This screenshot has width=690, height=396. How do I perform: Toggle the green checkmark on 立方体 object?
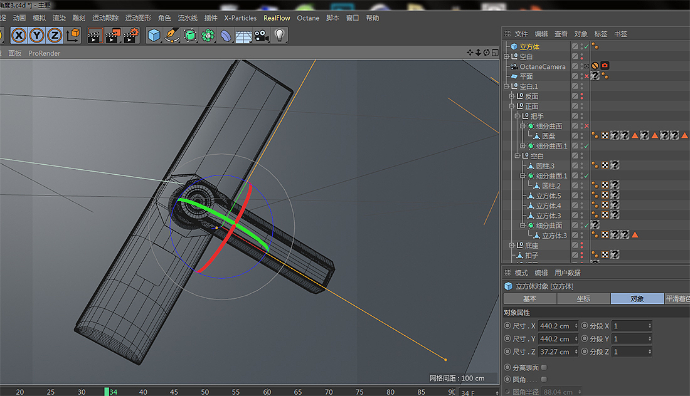click(x=586, y=47)
